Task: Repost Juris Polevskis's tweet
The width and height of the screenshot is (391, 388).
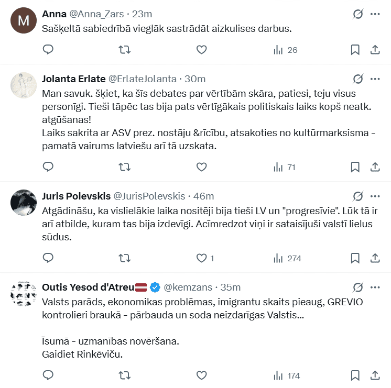Action: click(125, 258)
